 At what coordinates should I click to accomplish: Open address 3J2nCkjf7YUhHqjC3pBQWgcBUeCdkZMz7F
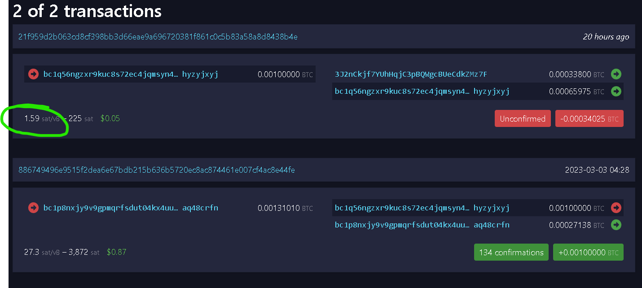click(411, 74)
